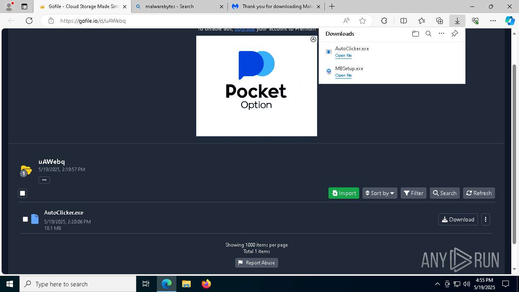Click the uAWebq folder title

[51, 161]
